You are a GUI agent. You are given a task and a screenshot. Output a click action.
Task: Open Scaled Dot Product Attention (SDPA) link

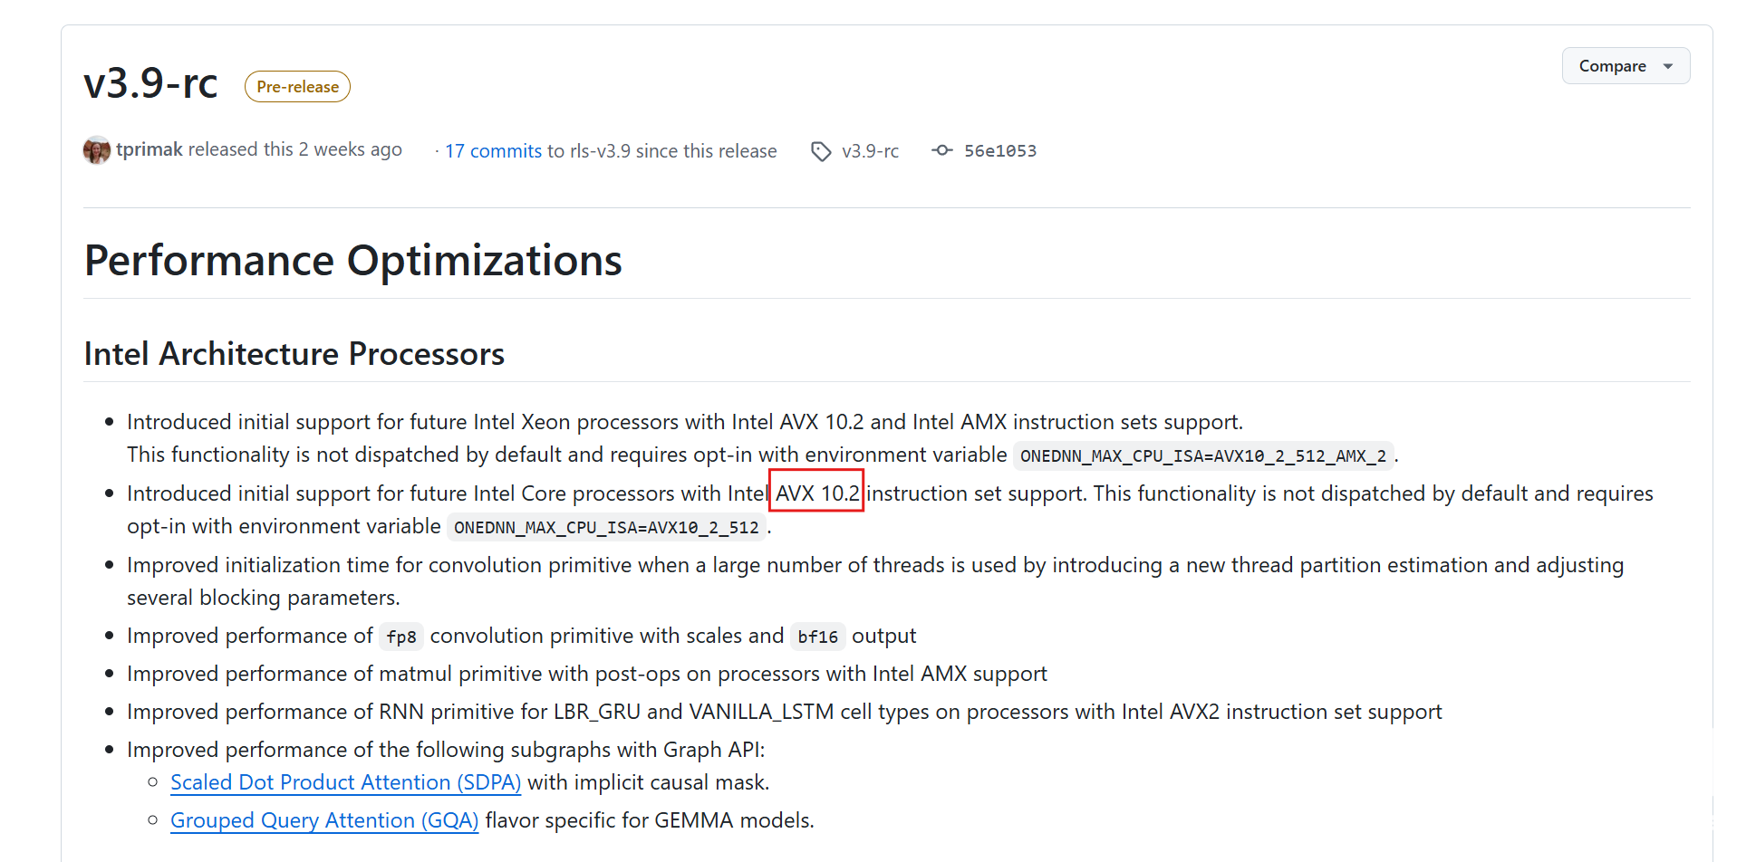[x=345, y=782]
